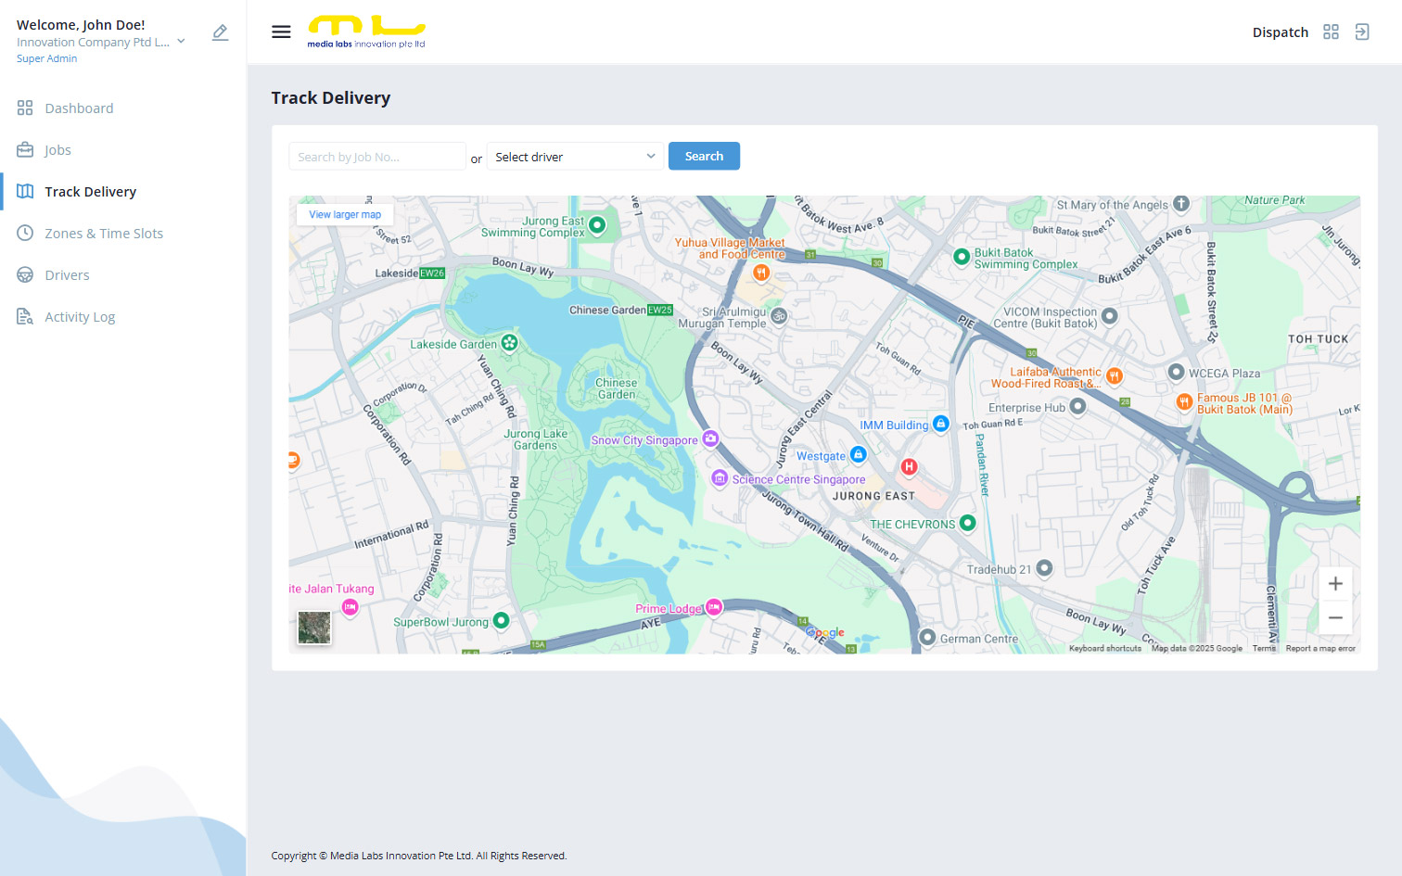1402x876 pixels.
Task: Click the Westgate shopping marker
Action: 858,454
